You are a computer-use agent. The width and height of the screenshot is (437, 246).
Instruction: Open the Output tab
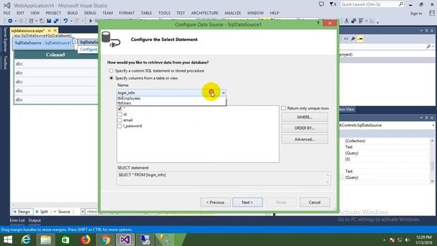click(x=35, y=220)
